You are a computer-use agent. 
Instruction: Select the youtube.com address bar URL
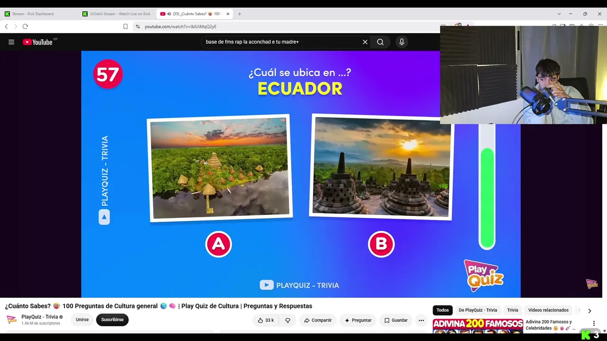(x=180, y=27)
